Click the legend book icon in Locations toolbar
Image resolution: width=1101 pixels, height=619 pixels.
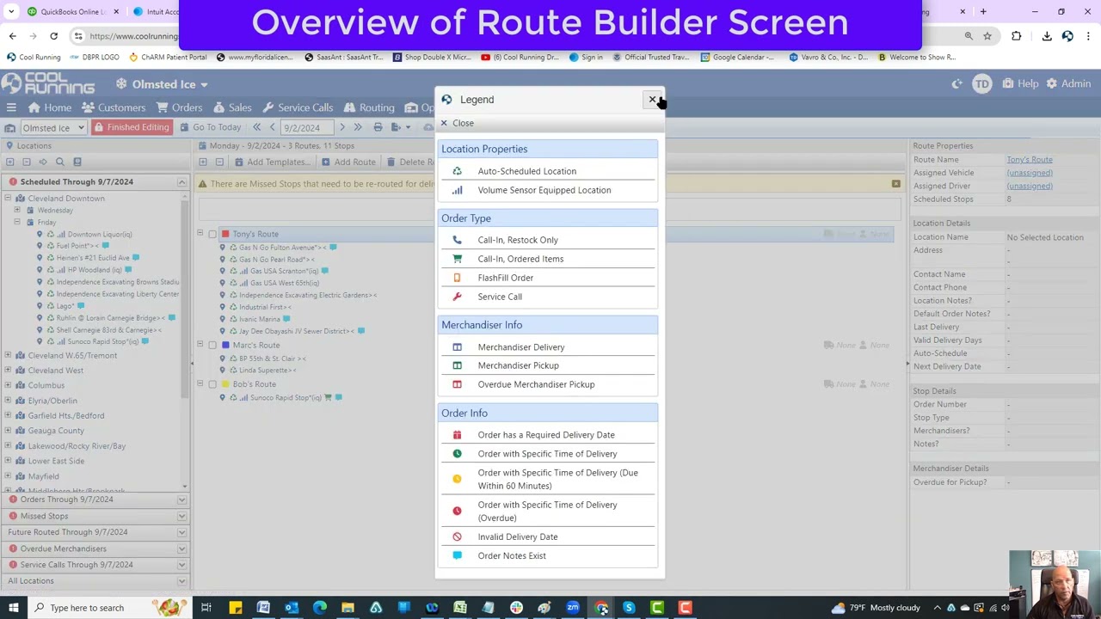77,162
